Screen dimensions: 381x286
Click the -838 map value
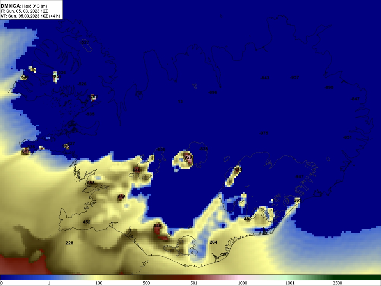tap(203, 149)
